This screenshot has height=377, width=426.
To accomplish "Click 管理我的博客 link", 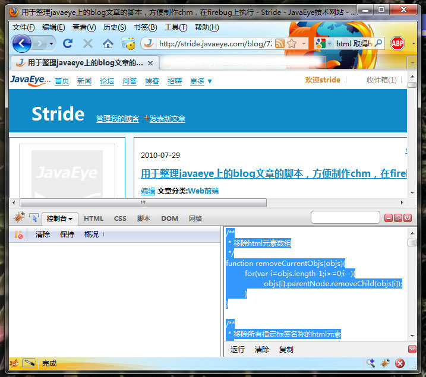I will pyautogui.click(x=118, y=119).
